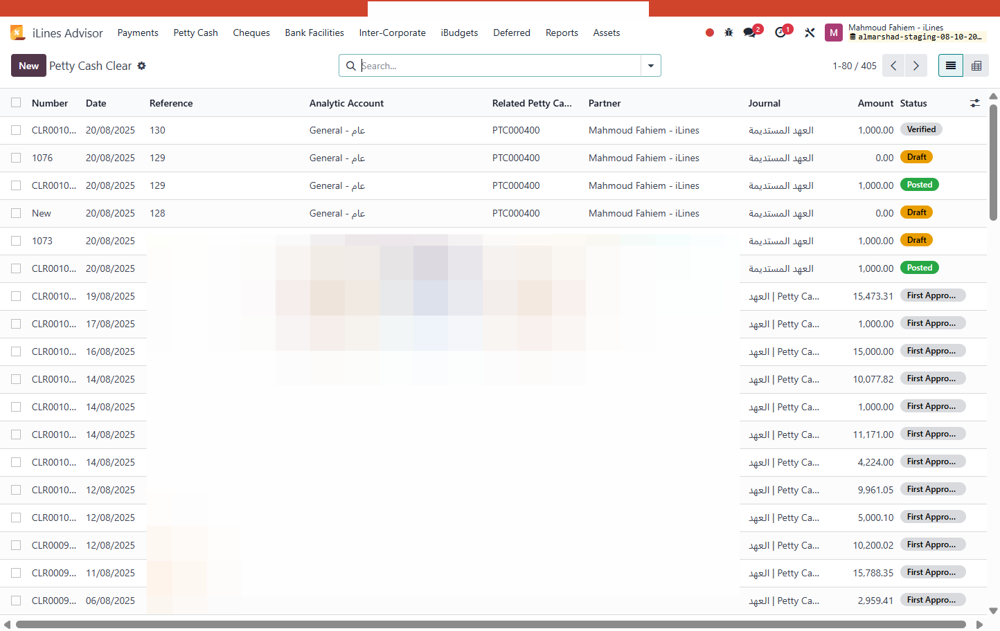Focus the Search input field
Image resolution: width=1000 pixels, height=631 pixels.
[x=499, y=66]
